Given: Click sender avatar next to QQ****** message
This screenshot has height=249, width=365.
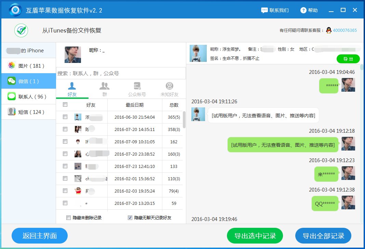Looking at the screenshot, I should coord(348,202).
